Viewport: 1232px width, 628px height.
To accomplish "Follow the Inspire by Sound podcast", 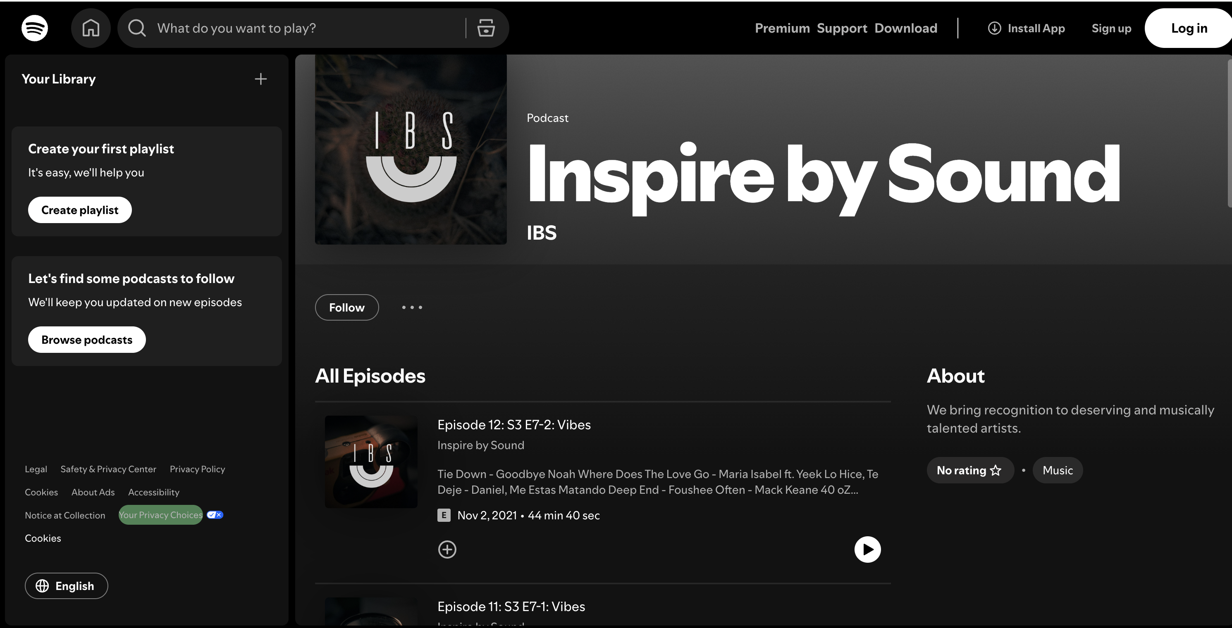I will (347, 307).
